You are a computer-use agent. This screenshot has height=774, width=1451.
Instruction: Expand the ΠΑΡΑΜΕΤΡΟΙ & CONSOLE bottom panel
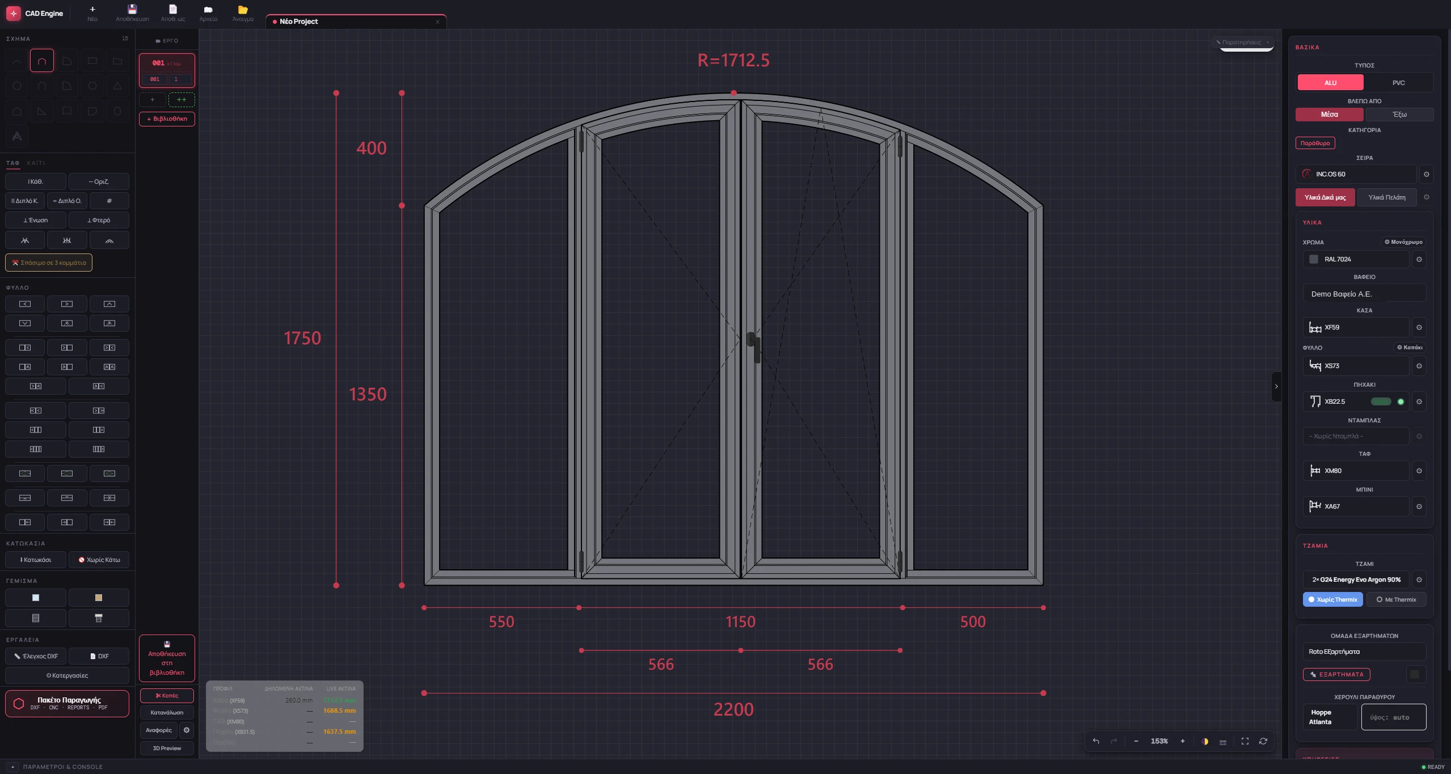tap(12, 767)
